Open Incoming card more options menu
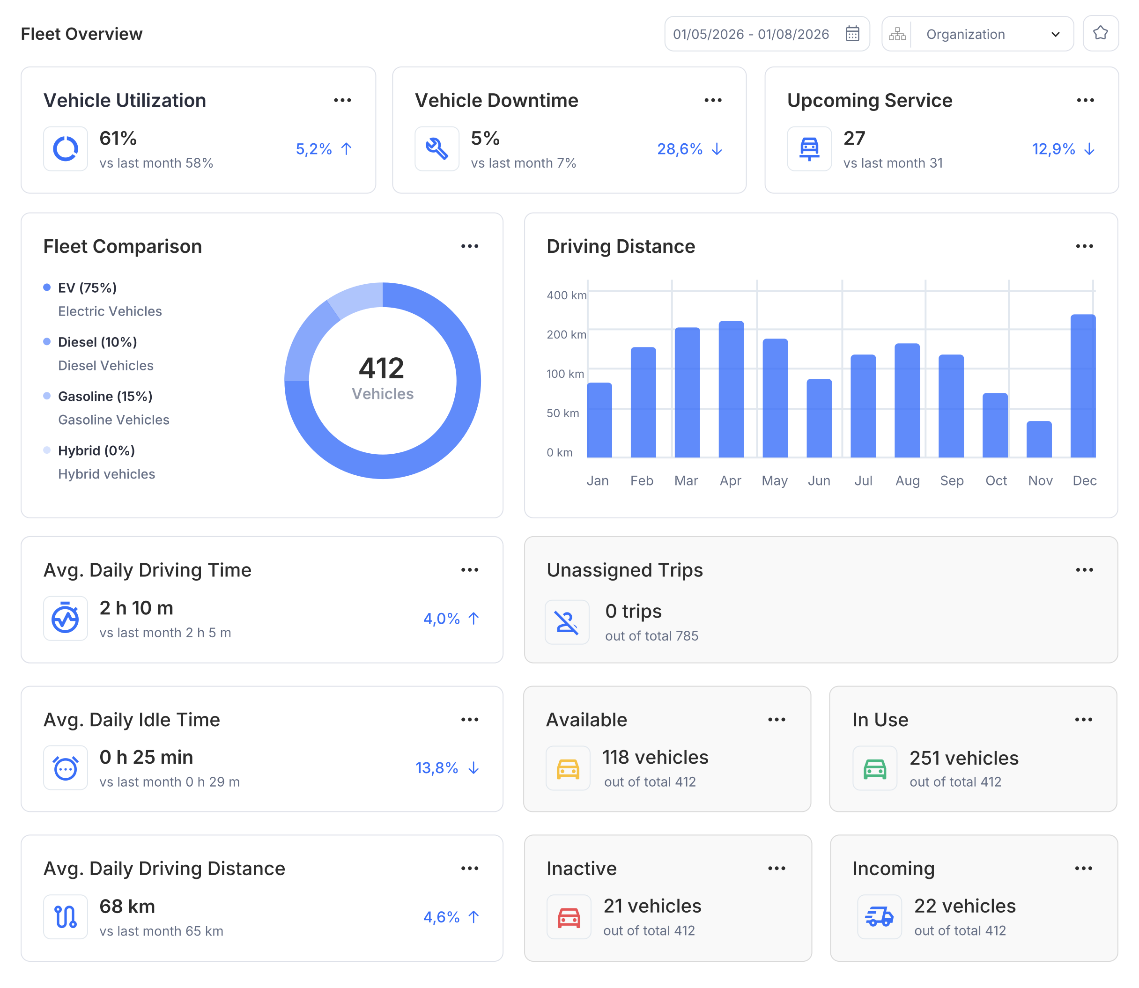1139x988 pixels. click(x=1083, y=868)
